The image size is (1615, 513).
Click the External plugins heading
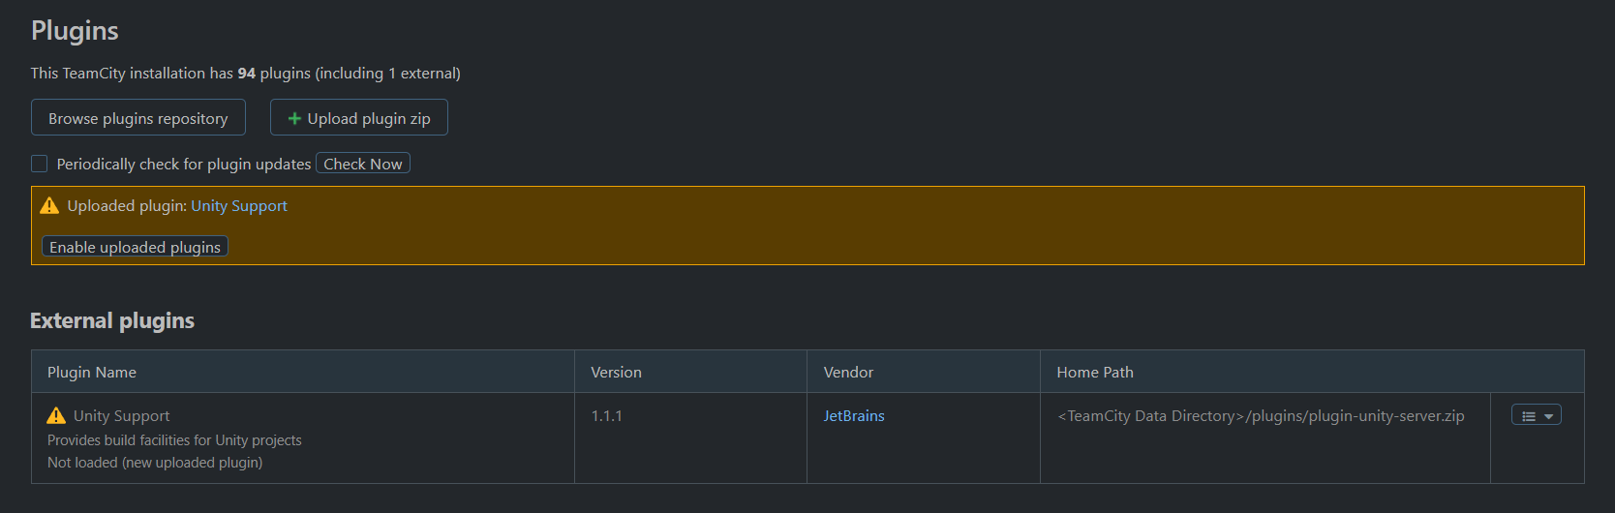pyautogui.click(x=112, y=320)
